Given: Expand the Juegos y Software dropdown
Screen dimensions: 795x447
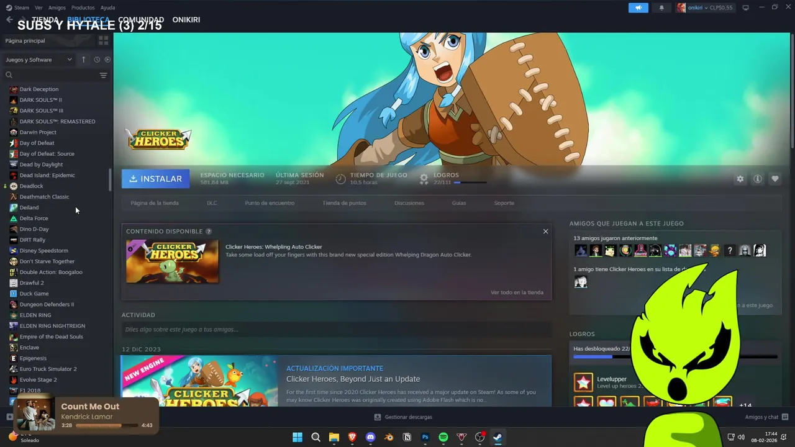Looking at the screenshot, I should pyautogui.click(x=39, y=60).
